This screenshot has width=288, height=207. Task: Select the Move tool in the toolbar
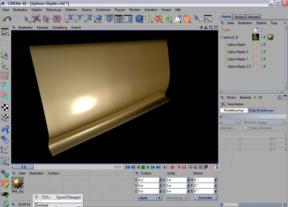point(37,19)
